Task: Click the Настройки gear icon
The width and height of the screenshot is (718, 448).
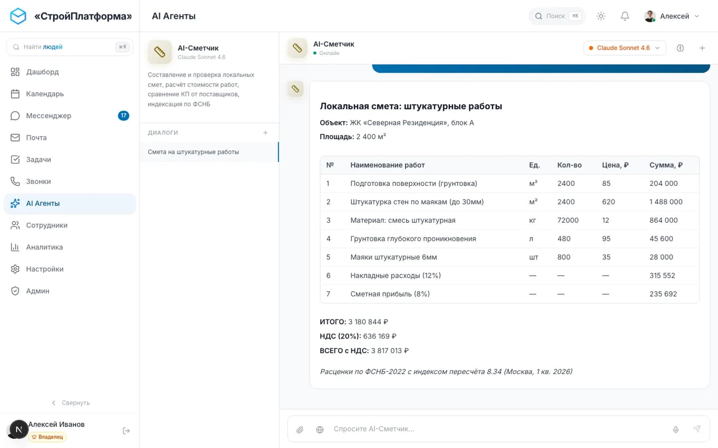Action: click(x=15, y=269)
